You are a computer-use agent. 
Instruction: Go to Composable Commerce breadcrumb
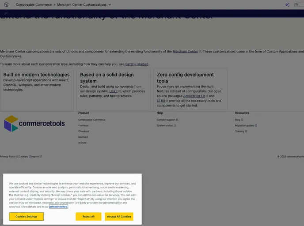(34, 5)
